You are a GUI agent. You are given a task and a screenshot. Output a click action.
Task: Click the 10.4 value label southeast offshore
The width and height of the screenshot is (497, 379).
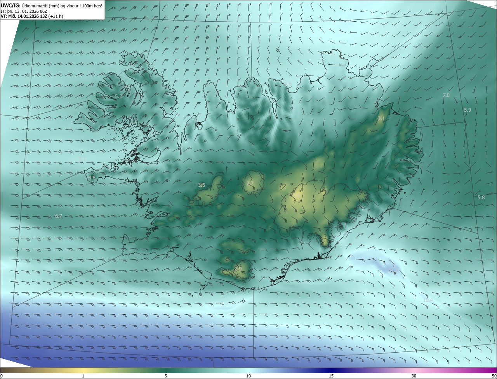tap(428, 300)
